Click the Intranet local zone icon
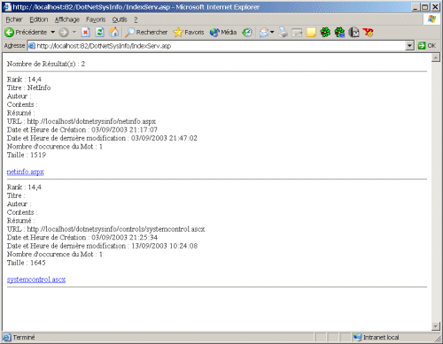Screen dimensions: 443x344 [358, 337]
